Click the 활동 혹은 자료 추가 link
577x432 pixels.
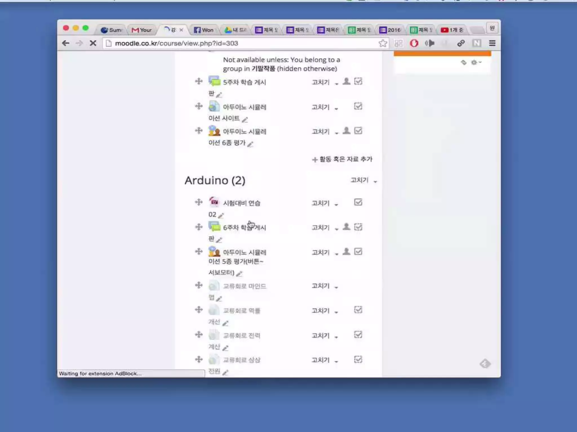[342, 159]
